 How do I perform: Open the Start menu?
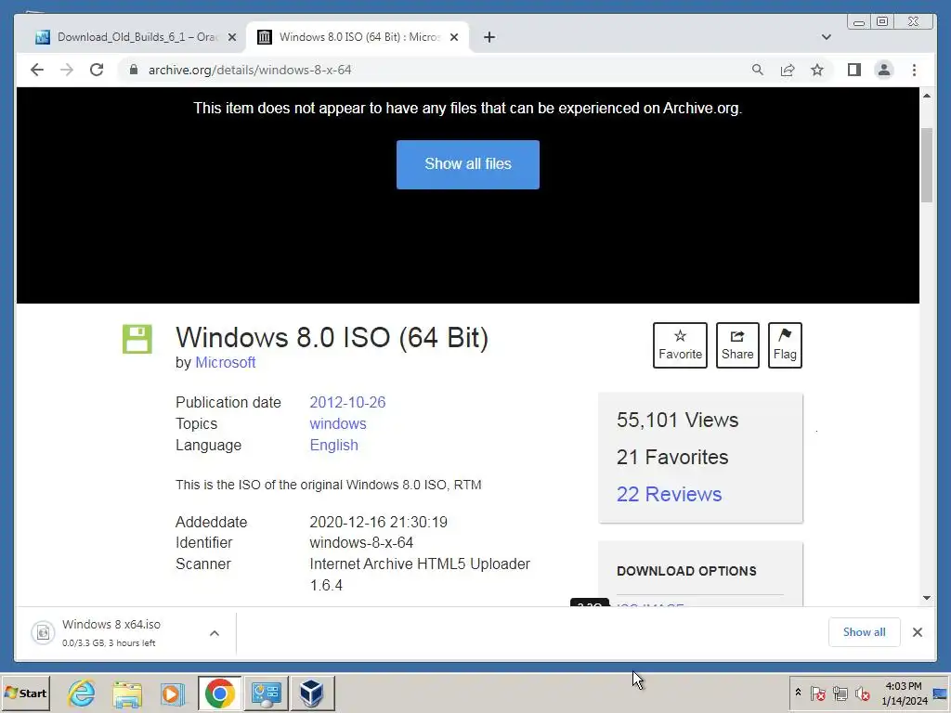click(25, 693)
